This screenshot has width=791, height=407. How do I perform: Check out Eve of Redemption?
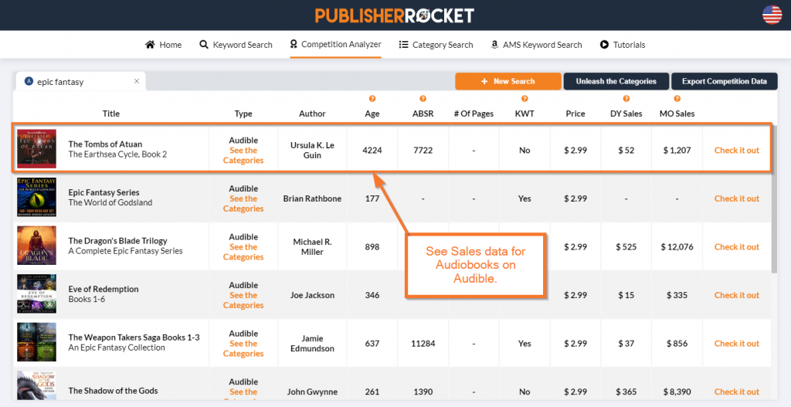point(736,295)
